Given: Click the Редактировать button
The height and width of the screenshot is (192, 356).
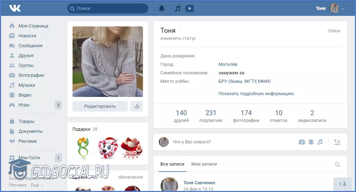Looking at the screenshot, I should pos(100,106).
